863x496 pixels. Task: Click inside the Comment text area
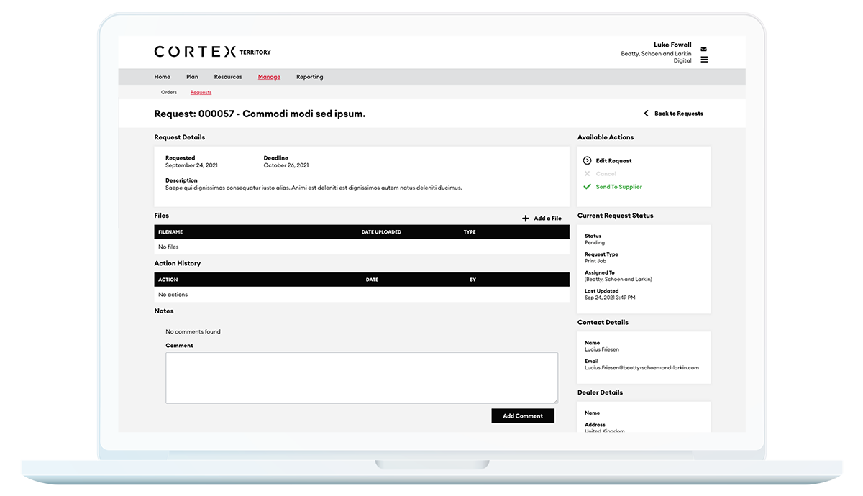tap(362, 377)
